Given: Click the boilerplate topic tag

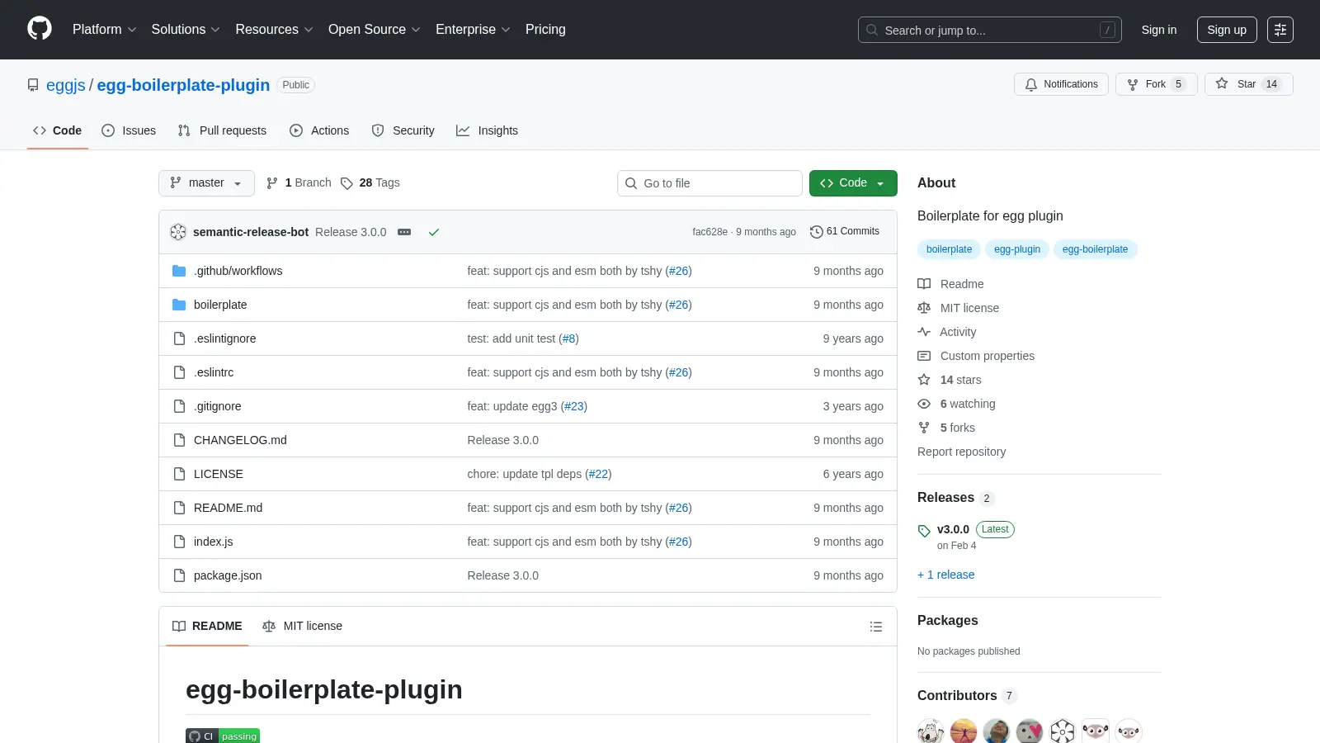Looking at the screenshot, I should (949, 249).
